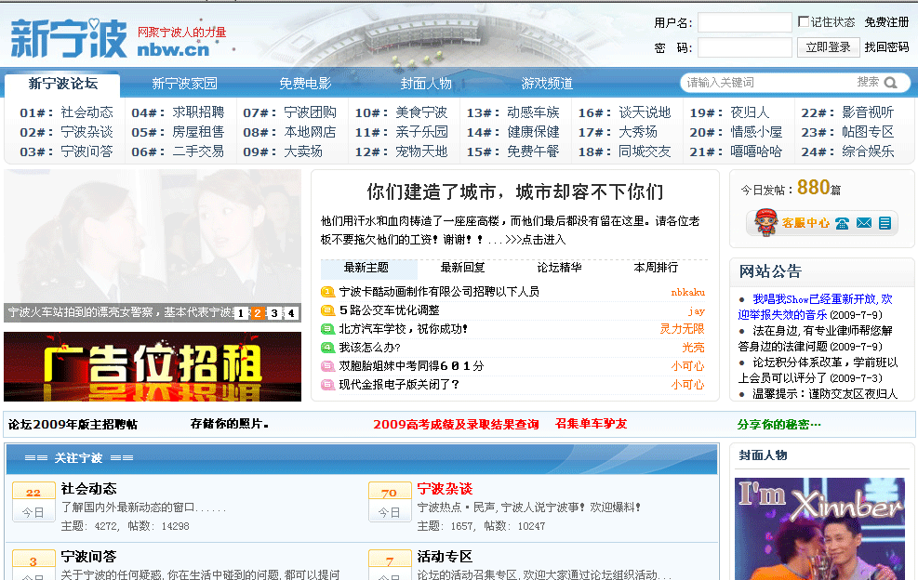Switch to slide 2 in photo carousel
918x580 pixels.
point(257,313)
